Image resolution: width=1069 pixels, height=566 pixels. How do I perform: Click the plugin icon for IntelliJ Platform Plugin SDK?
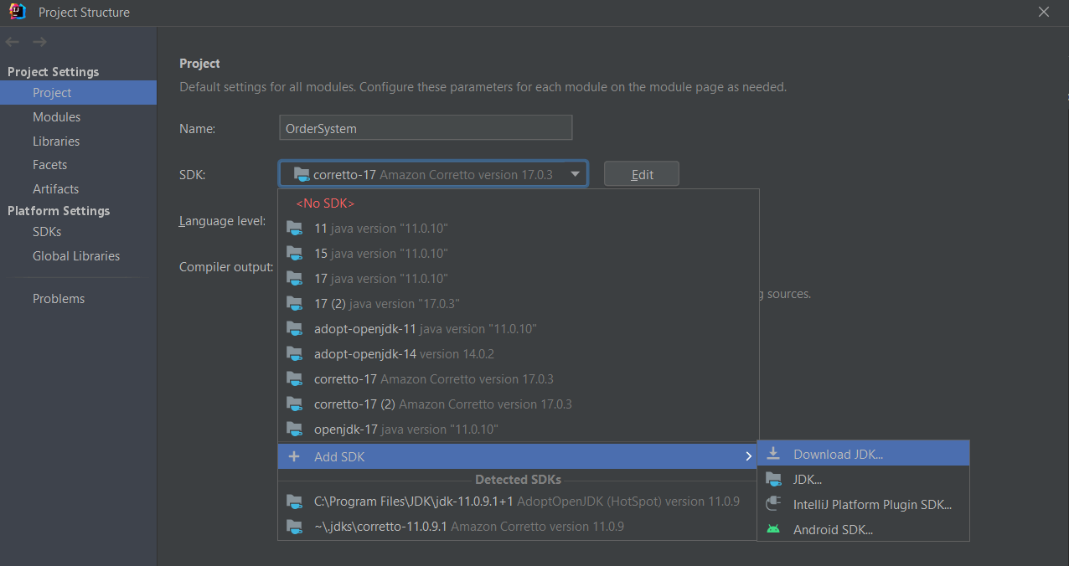pyautogui.click(x=774, y=504)
